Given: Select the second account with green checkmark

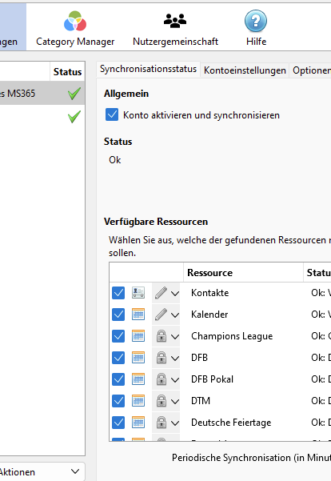Looking at the screenshot, I should pos(42,117).
